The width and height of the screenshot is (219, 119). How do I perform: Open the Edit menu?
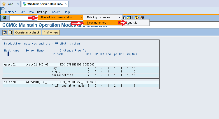click(22, 12)
